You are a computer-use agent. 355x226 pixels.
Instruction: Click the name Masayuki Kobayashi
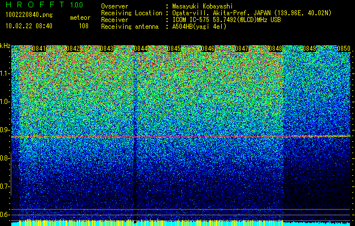point(203,6)
